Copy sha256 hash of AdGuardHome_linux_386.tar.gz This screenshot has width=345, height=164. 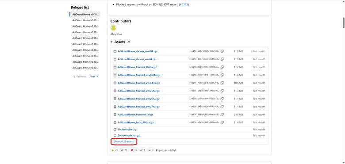tap(222, 122)
